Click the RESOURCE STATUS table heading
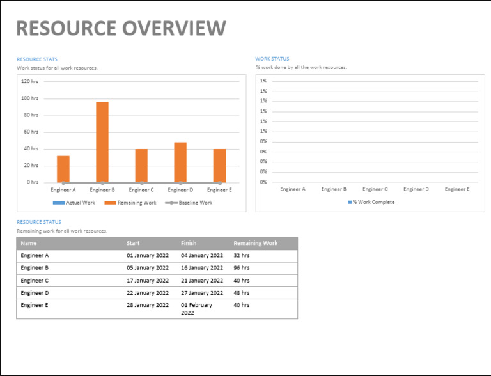The height and width of the screenshot is (376, 491). point(38,222)
